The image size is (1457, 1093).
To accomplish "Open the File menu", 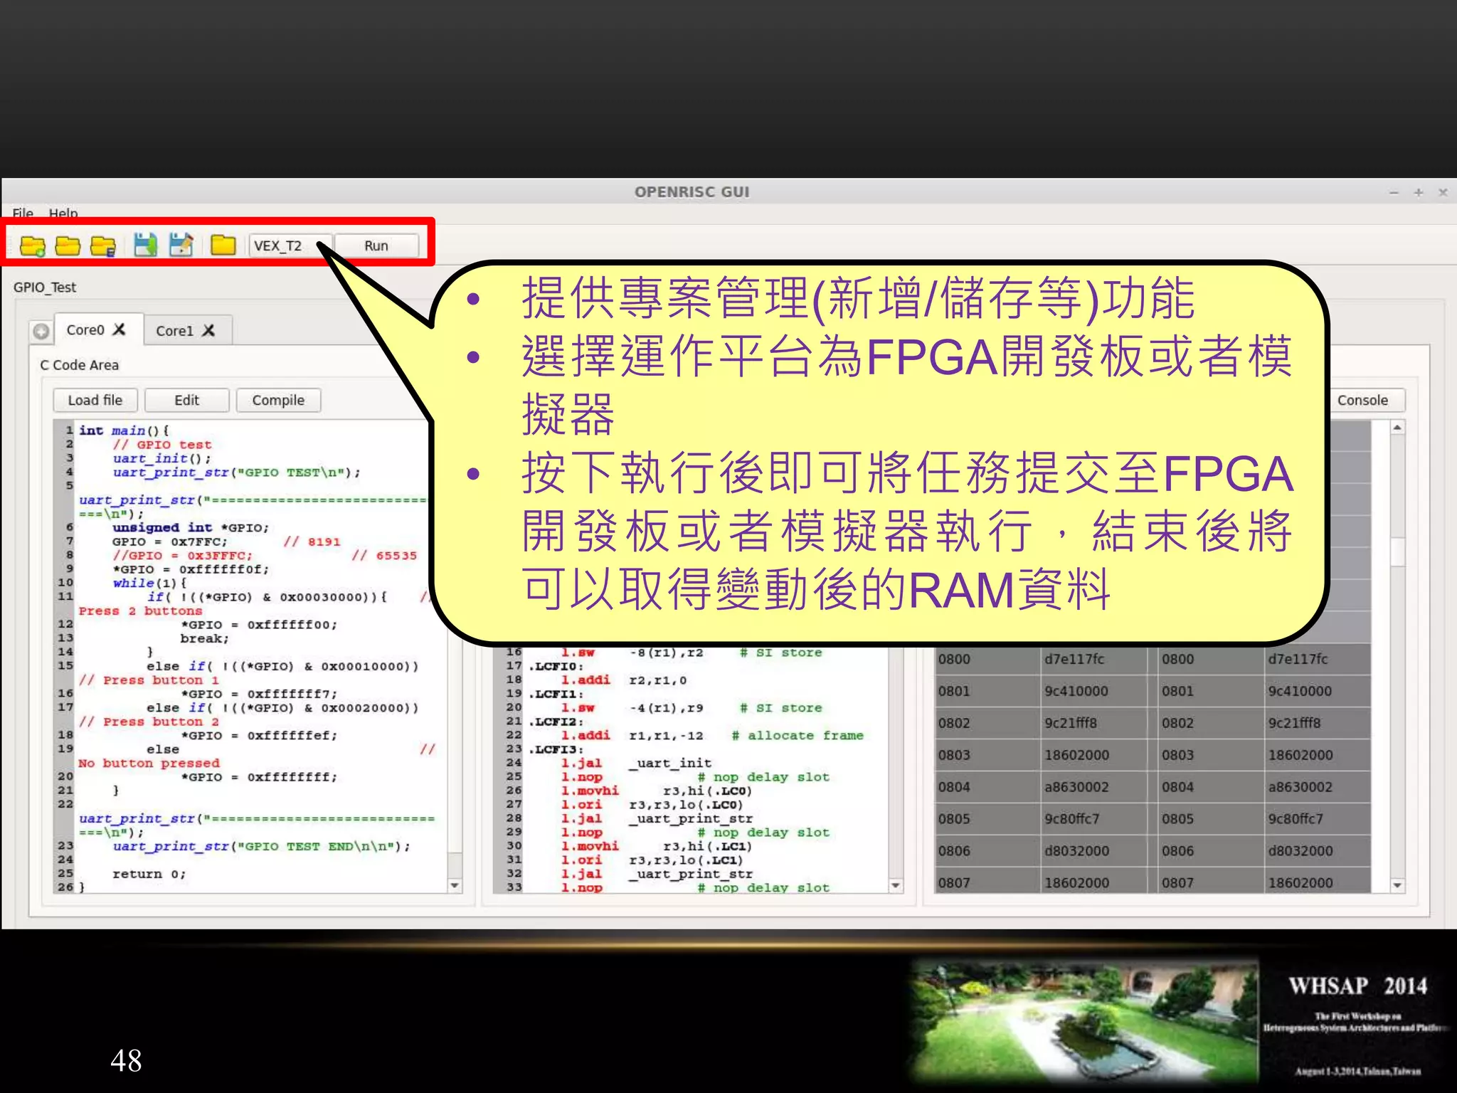I will click(x=23, y=213).
